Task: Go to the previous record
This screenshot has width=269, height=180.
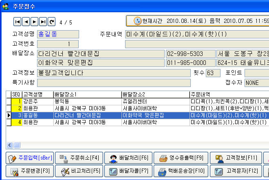Action: pos(26,22)
